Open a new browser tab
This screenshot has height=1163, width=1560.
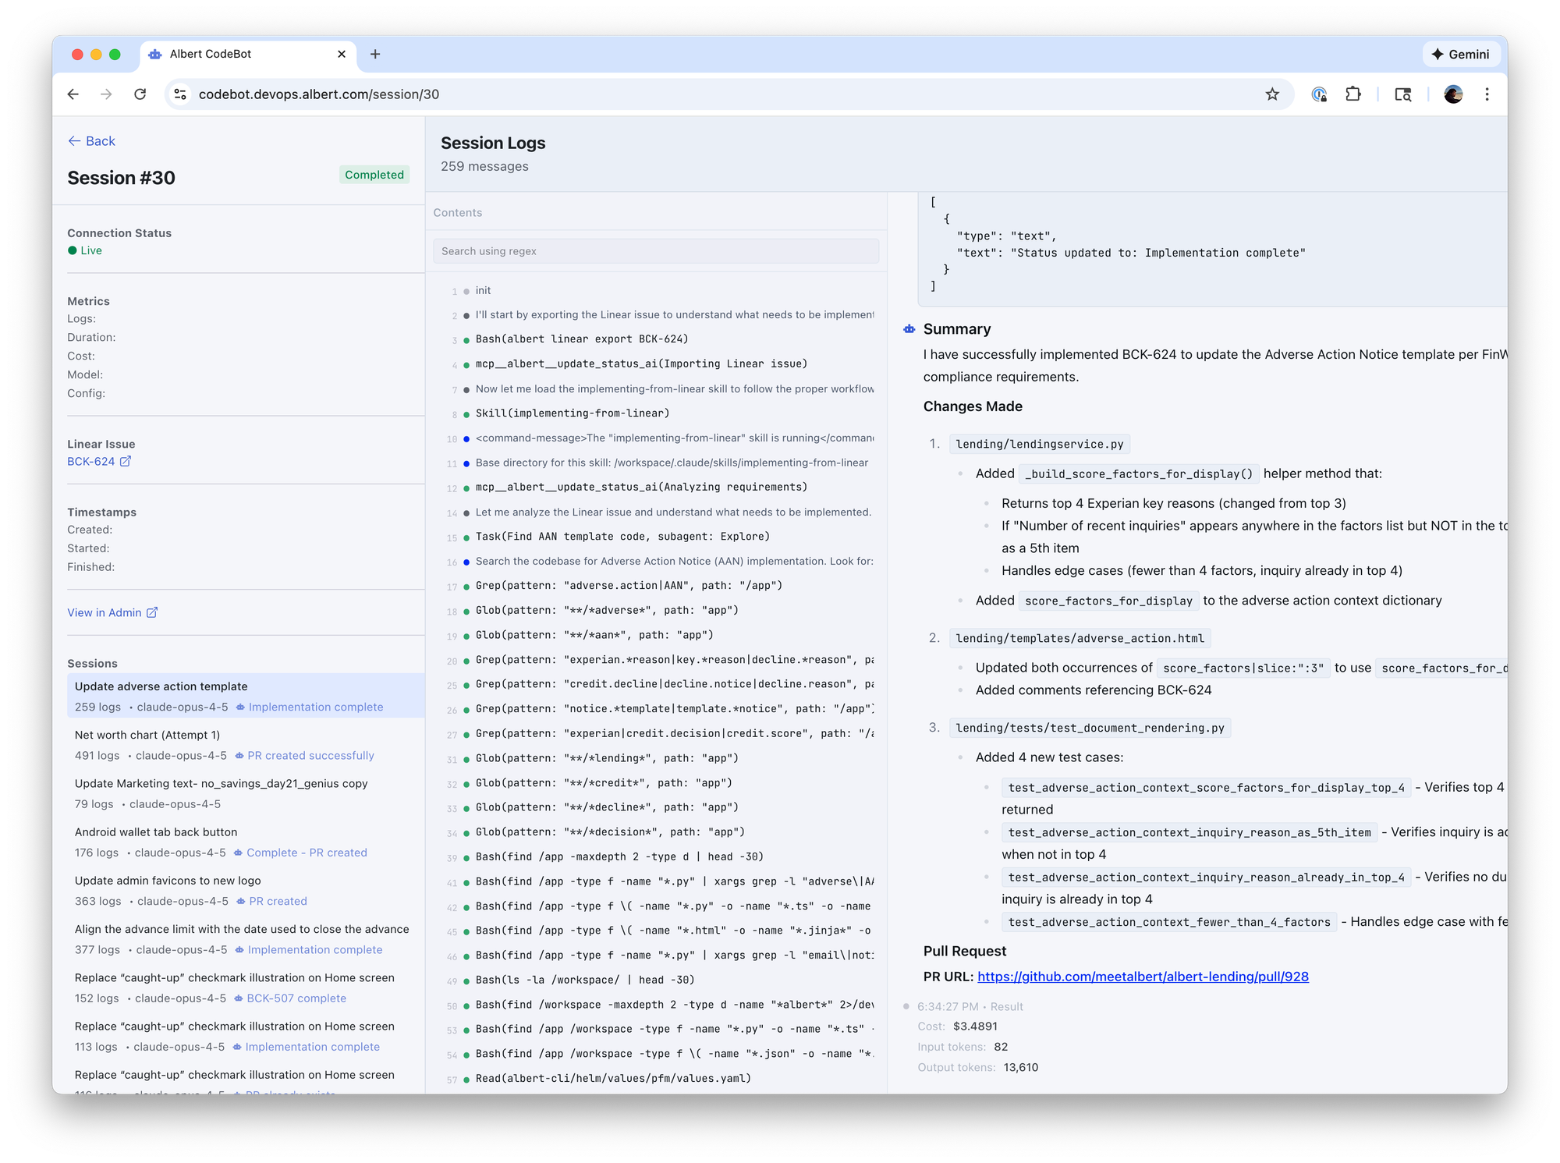[x=375, y=54]
